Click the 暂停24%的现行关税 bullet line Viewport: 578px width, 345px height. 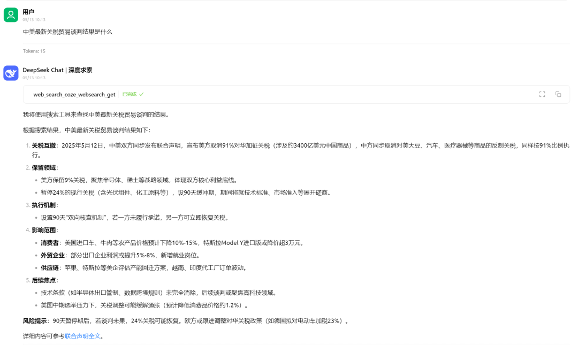[187, 193]
